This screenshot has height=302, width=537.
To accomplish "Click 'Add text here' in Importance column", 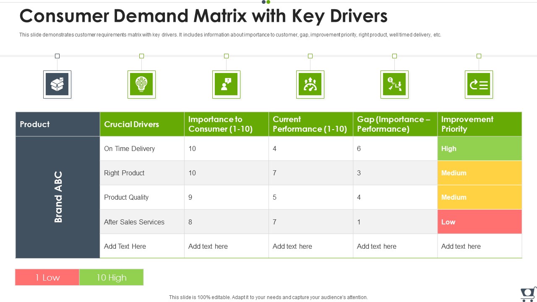I will [x=227, y=246].
